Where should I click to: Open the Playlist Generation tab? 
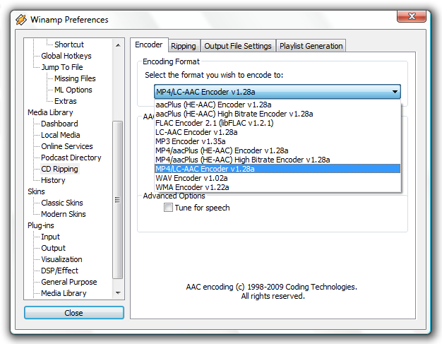pos(311,46)
